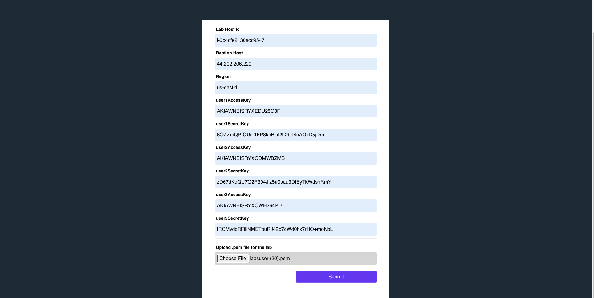Click the i-0b4cfe2130acc9547 instance id text
The height and width of the screenshot is (298, 594).
240,40
